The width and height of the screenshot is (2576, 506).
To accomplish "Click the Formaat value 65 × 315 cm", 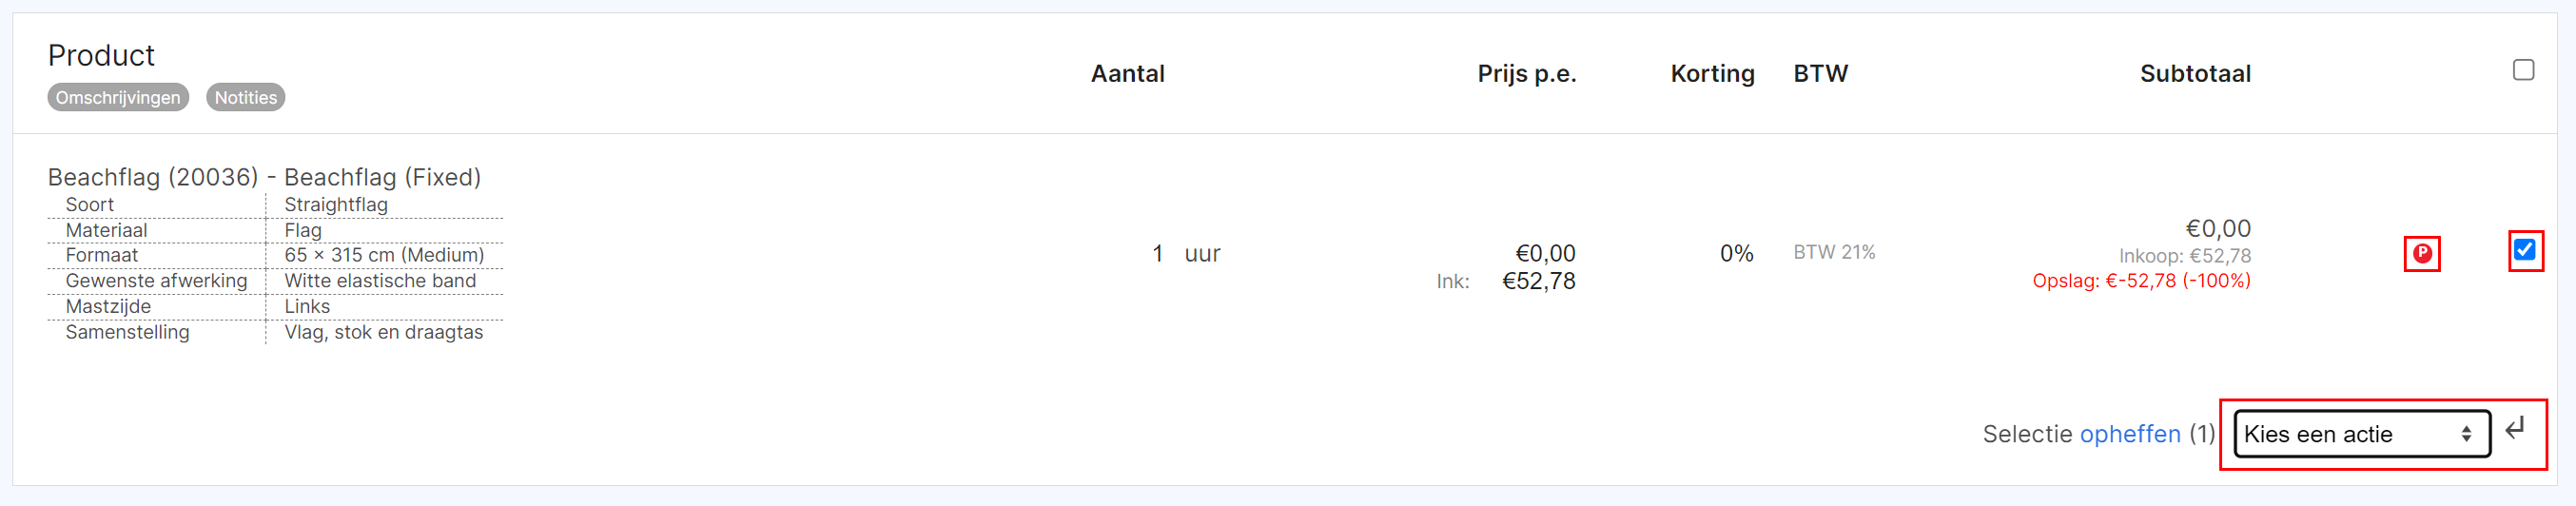I will pyautogui.click(x=384, y=255).
